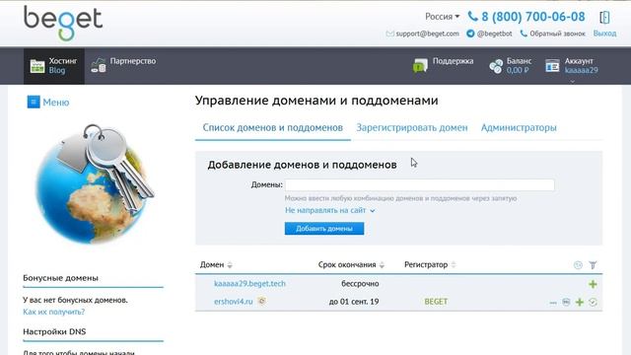Open the ershovi4.ru domain link
Screen dimensions: 631x355
pyautogui.click(x=234, y=302)
